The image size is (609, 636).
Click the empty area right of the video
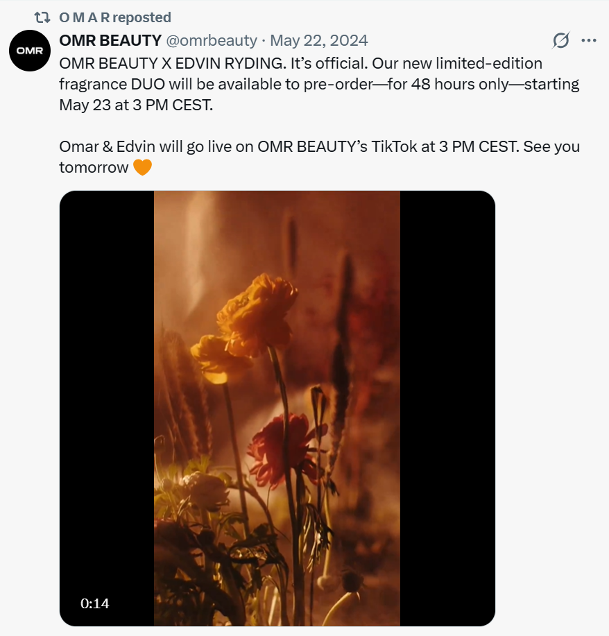point(551,409)
